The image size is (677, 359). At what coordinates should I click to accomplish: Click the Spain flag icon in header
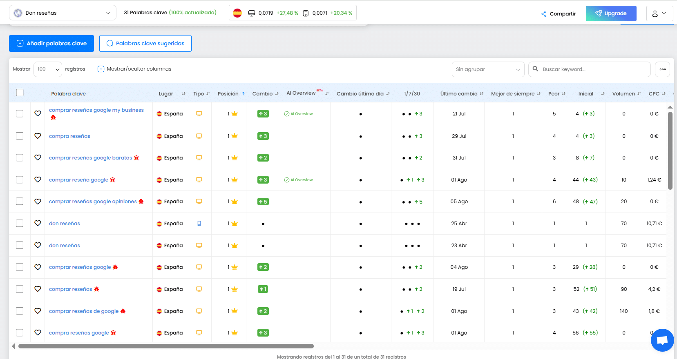click(x=237, y=13)
